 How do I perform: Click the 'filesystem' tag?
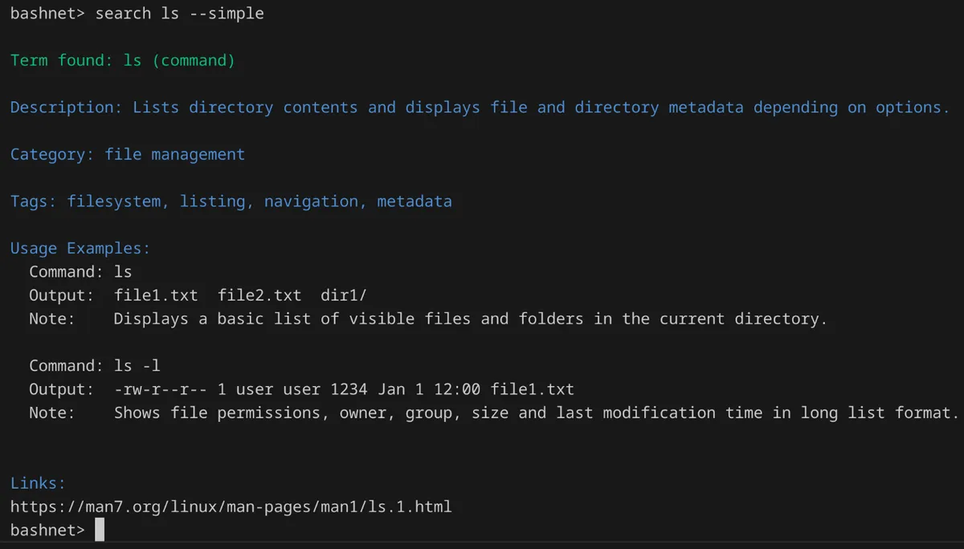click(114, 201)
